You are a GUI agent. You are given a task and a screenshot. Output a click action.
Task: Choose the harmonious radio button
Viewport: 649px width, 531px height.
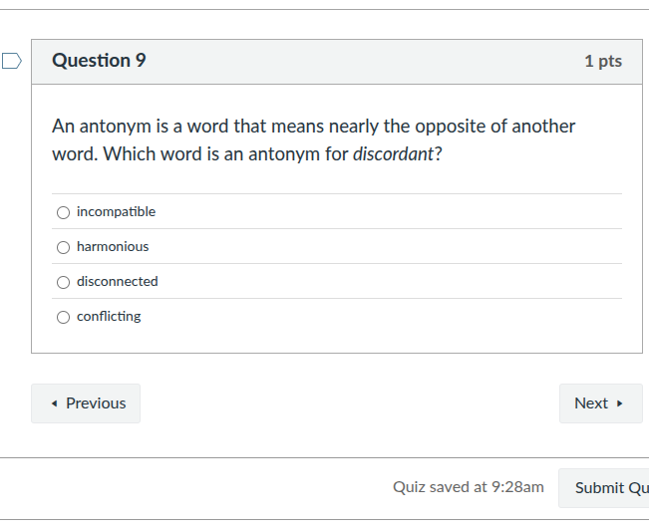63,247
